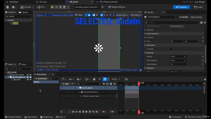Switch to the Bind widgets tab
The image size is (211, 119).
click(23, 64)
